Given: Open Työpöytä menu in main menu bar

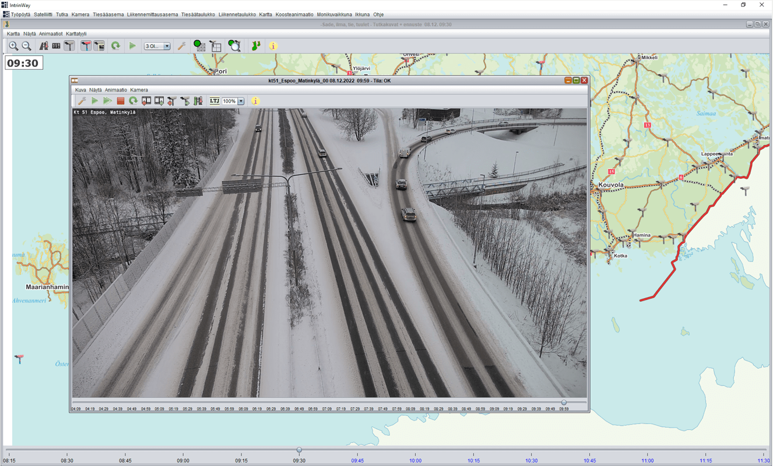Looking at the screenshot, I should 20,15.
